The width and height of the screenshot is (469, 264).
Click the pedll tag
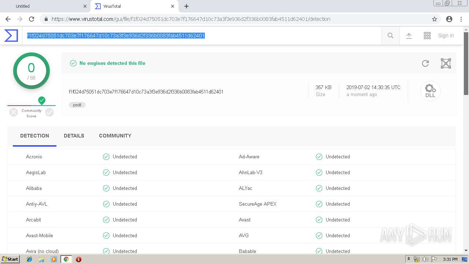[77, 105]
